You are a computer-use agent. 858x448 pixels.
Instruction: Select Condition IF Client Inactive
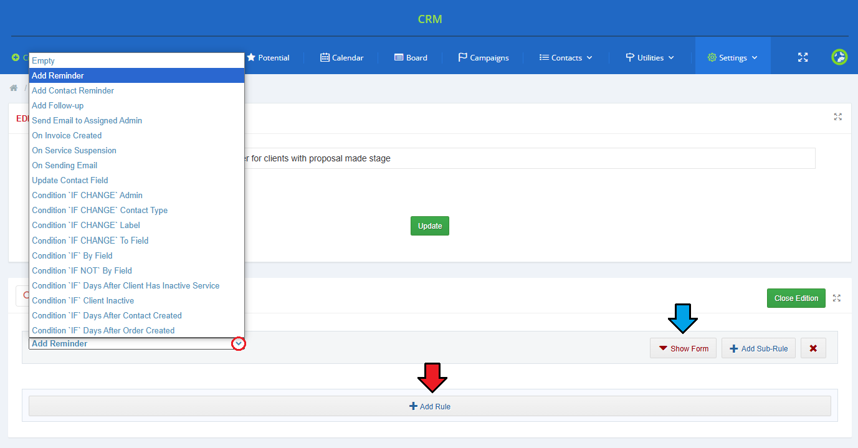[136, 300]
